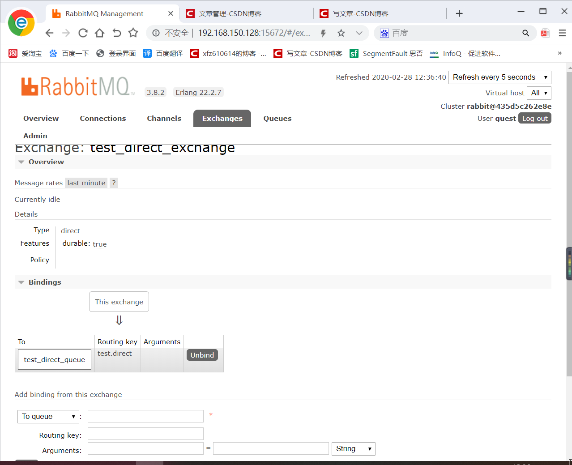
Task: Open the InfoQ bookmark
Action: 465,53
